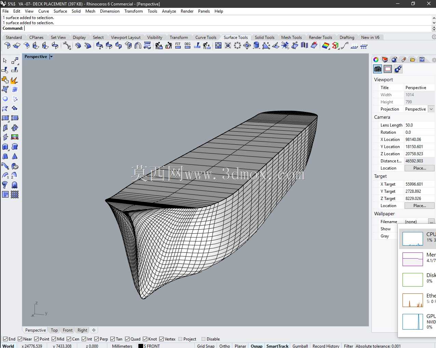
Task: Toggle the Gumball pane in status bar
Action: coord(300,346)
